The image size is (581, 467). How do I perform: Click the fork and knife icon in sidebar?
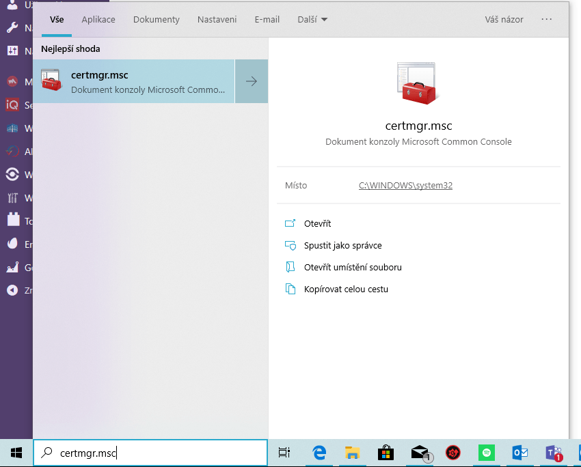point(12,198)
